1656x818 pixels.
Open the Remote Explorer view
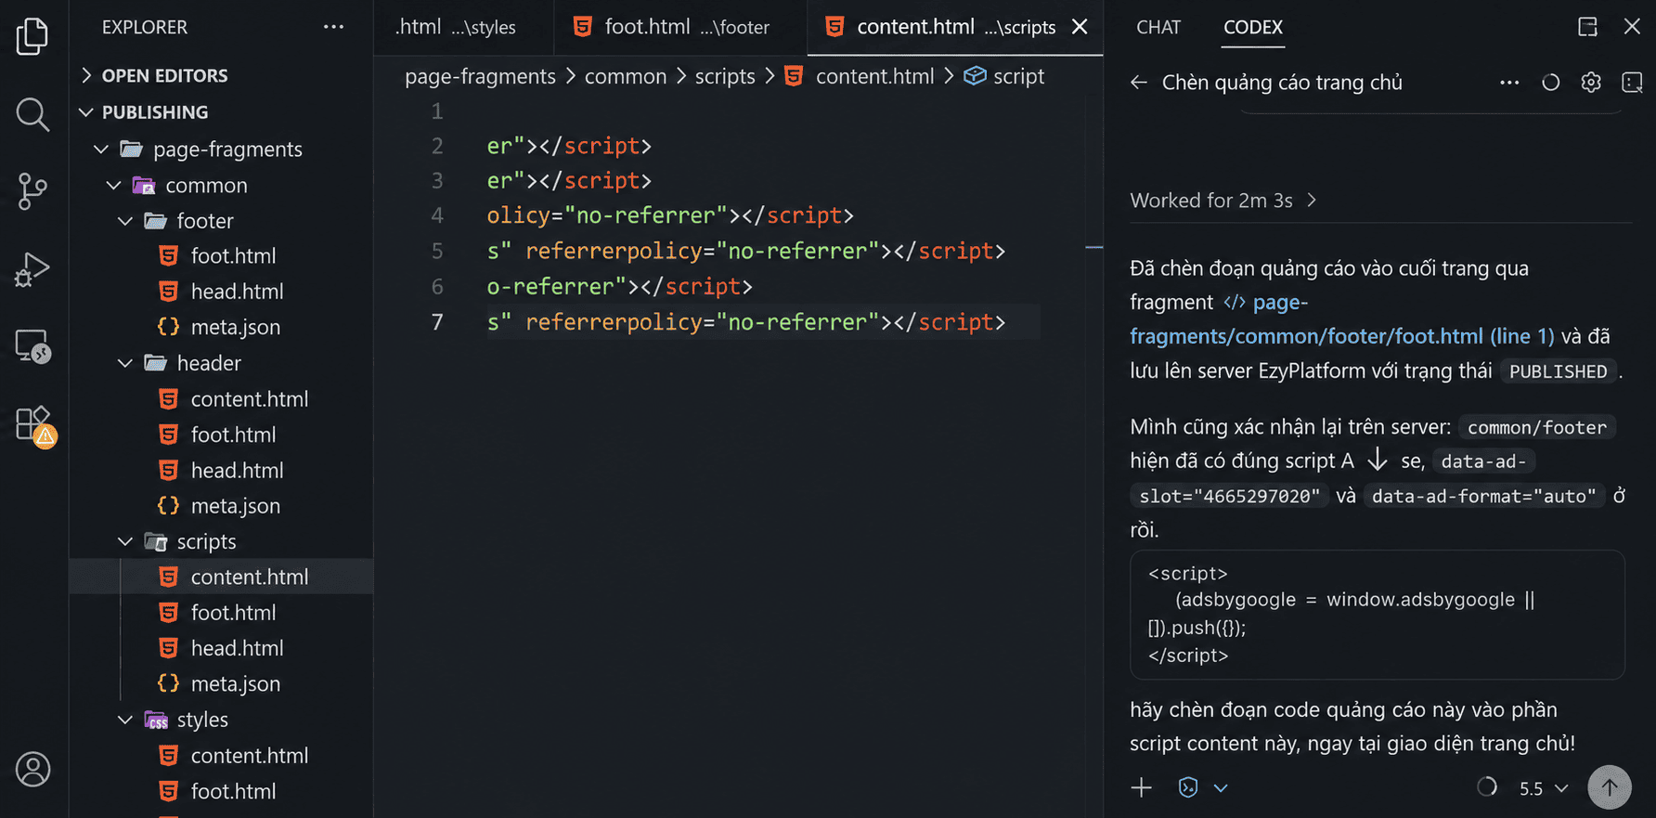[32, 347]
